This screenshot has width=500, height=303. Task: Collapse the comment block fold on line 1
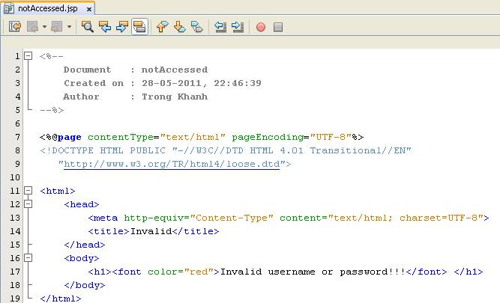click(x=28, y=56)
